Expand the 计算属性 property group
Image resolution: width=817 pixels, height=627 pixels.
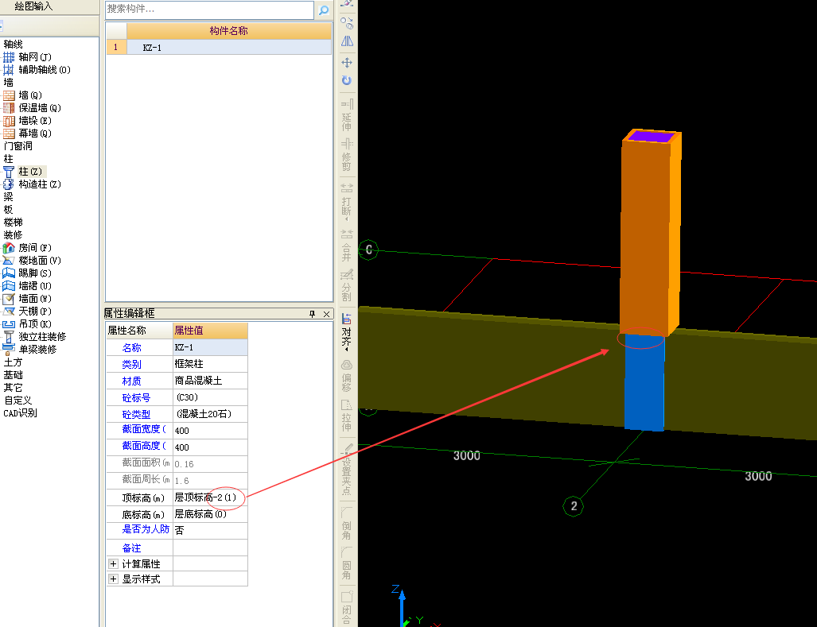[113, 564]
